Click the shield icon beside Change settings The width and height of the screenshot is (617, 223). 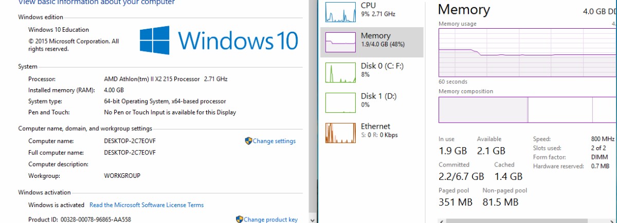(248, 141)
